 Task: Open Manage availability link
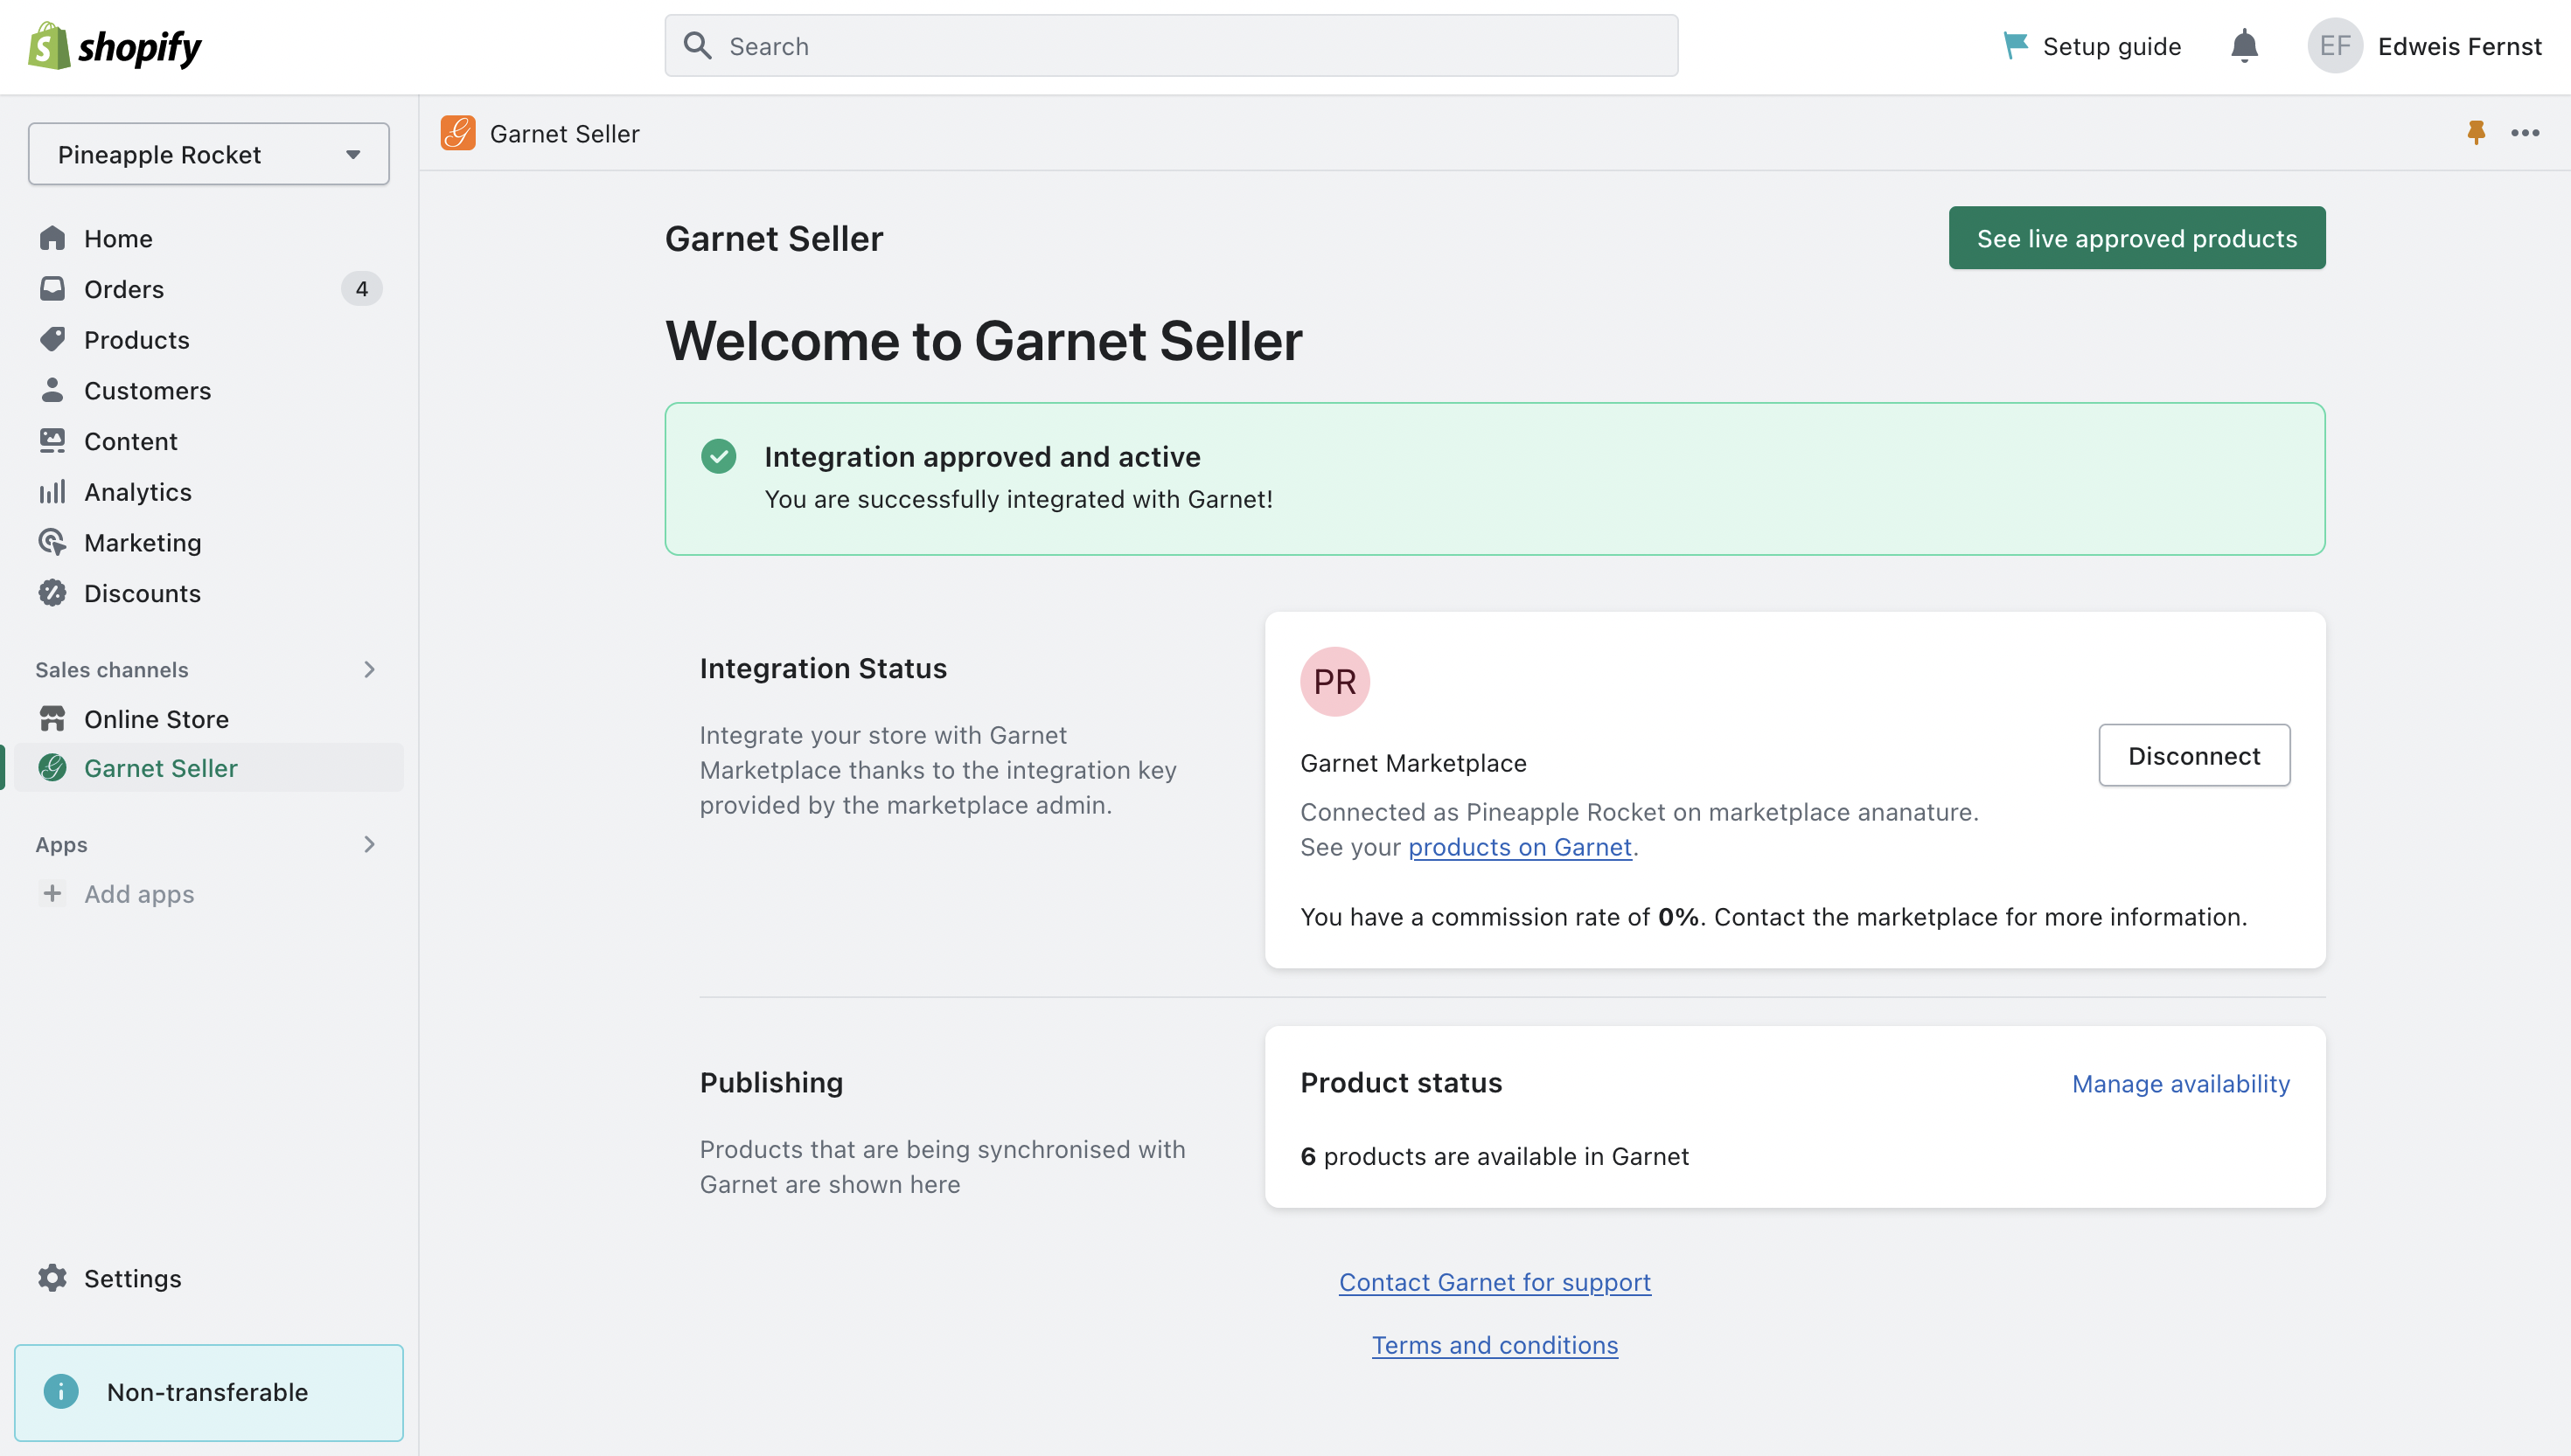coord(2180,1084)
